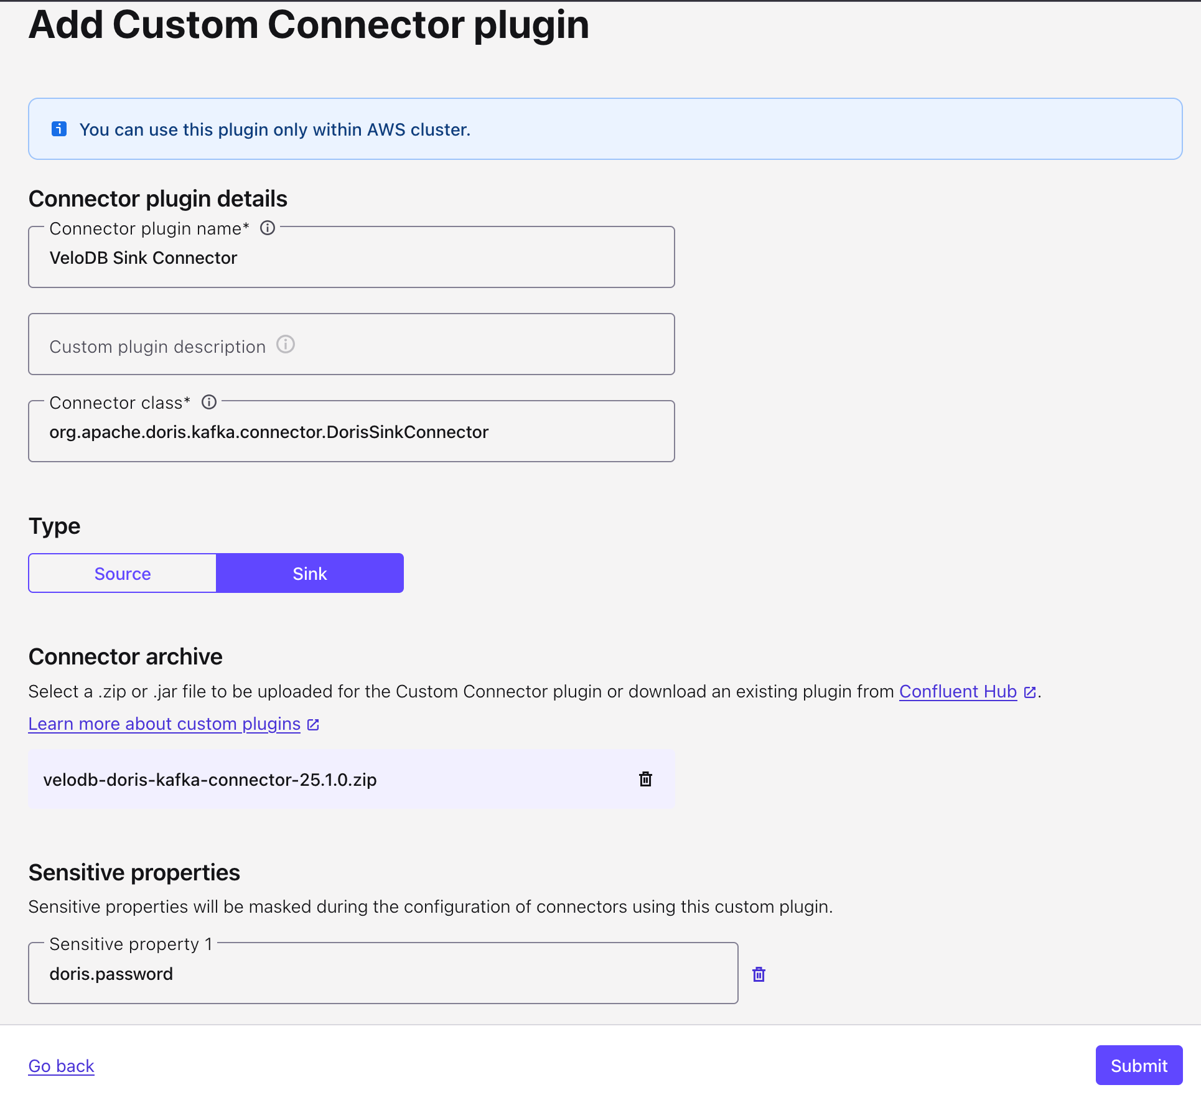This screenshot has width=1201, height=1095.
Task: Click the external link icon after Confluent Hub
Action: tap(1030, 691)
